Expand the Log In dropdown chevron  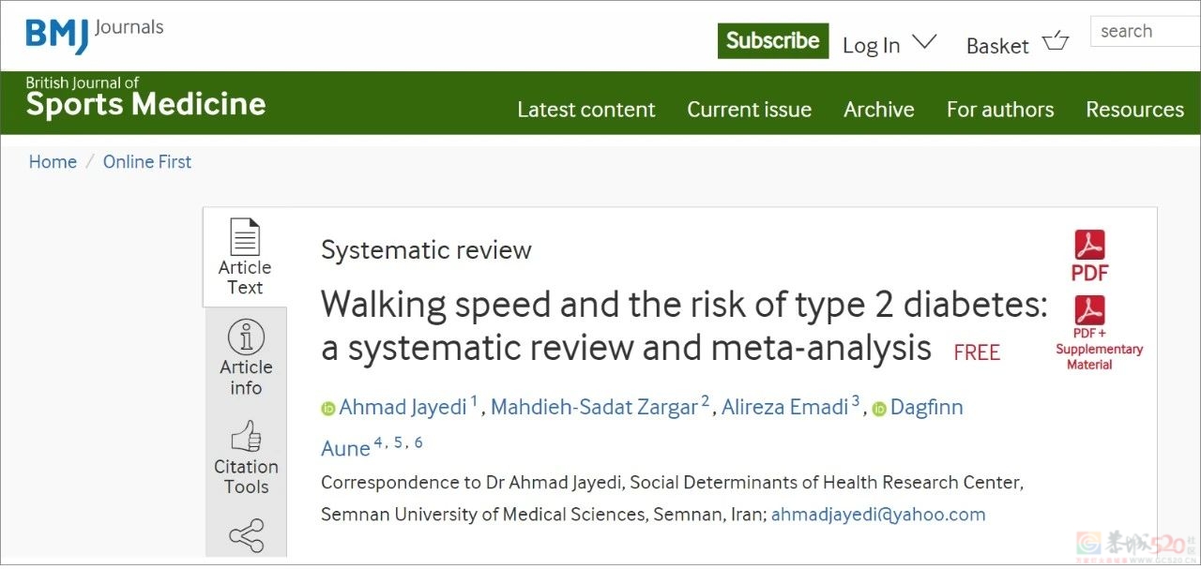pos(924,42)
